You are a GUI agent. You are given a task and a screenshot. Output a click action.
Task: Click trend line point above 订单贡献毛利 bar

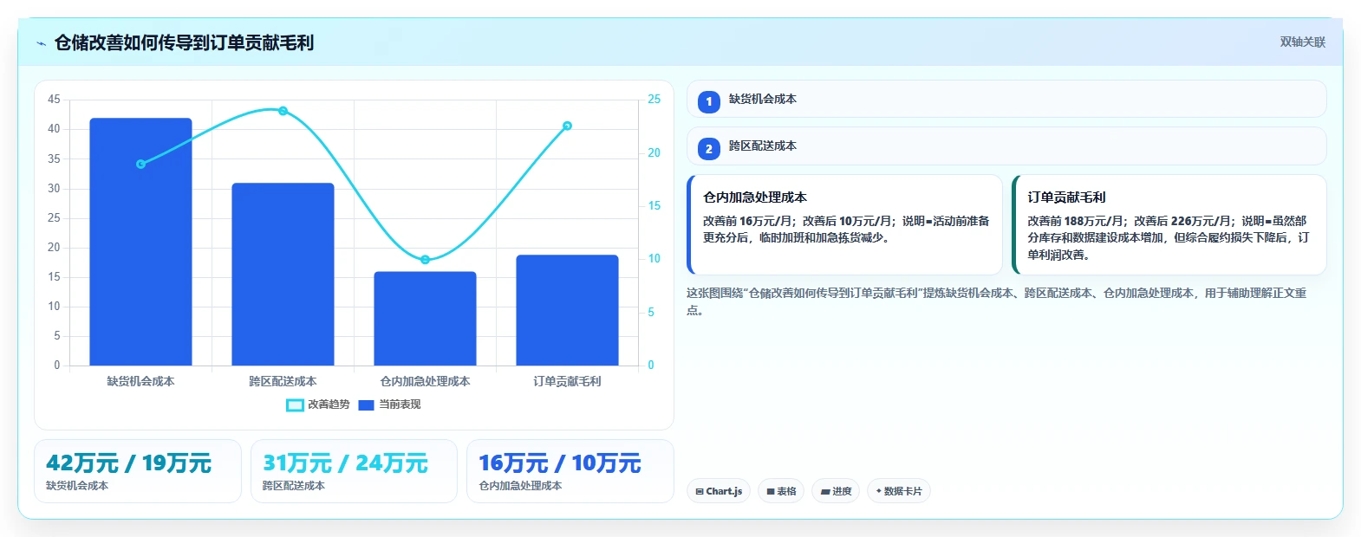pos(567,126)
